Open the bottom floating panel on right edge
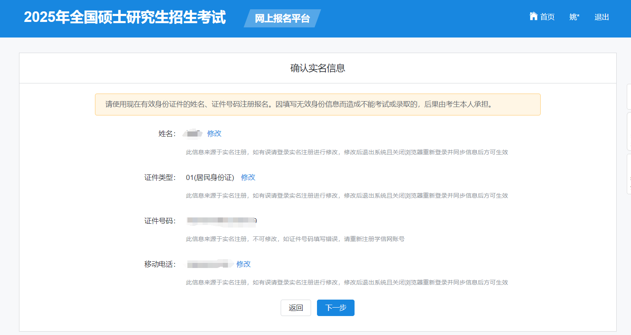Image resolution: width=631 pixels, height=335 pixels. [629, 174]
